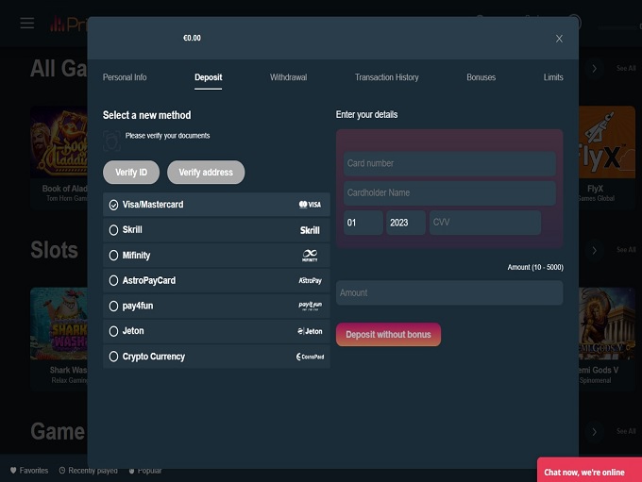Focus the Card number field
The width and height of the screenshot is (642, 482).
(449, 163)
